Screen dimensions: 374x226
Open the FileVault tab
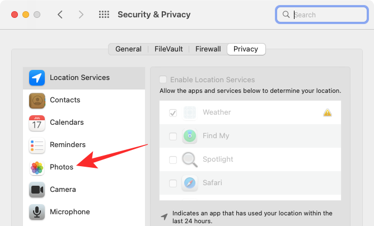click(x=169, y=49)
